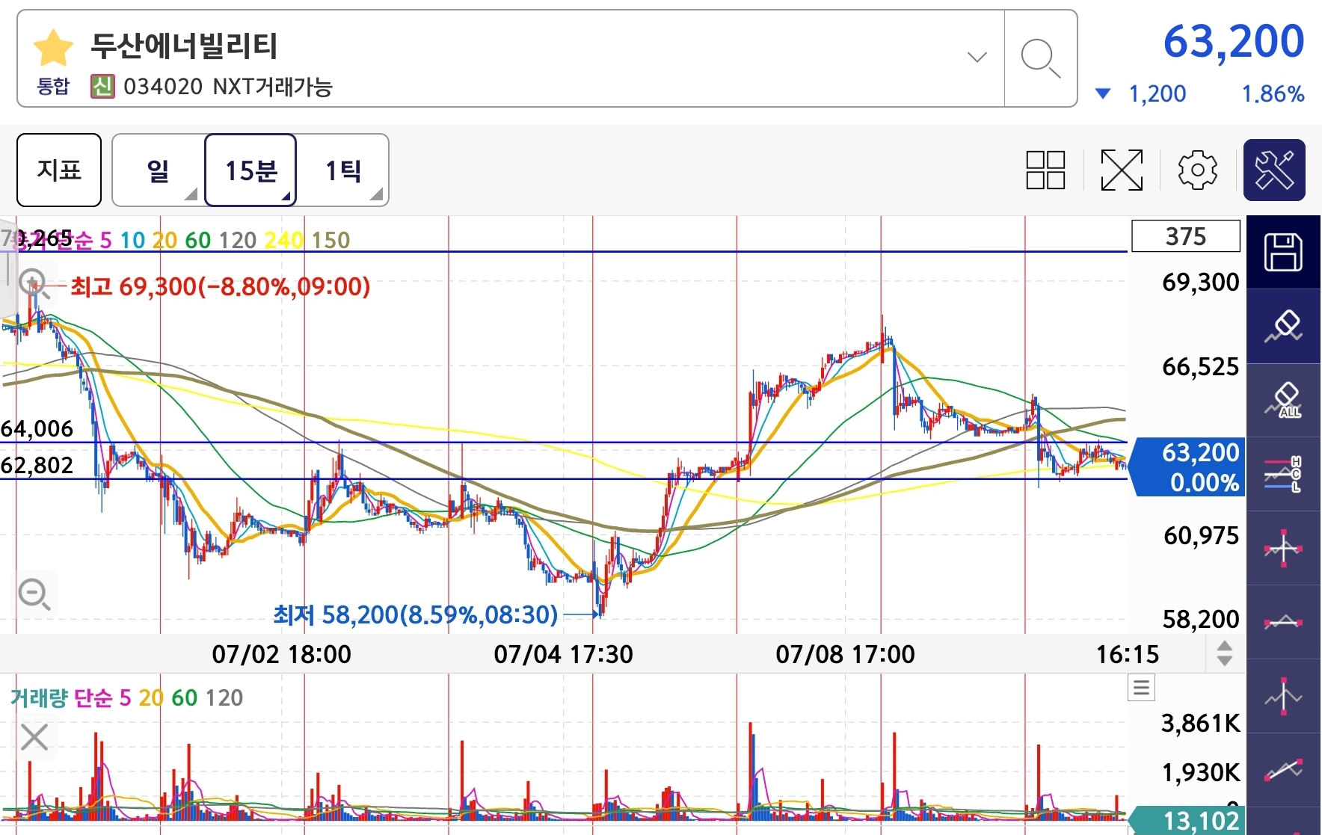Expand the stock name dropdown chevron
The width and height of the screenshot is (1322, 835).
click(x=977, y=57)
